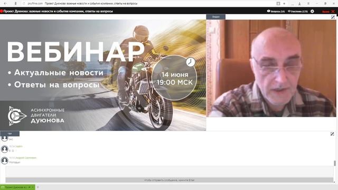Image resolution: width=338 pixels, height=190 pixels.
Task: Open the Questions (Вопросы) panel toggle
Action: pyautogui.click(x=276, y=11)
